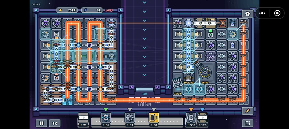Click the fan module on left grid
The width and height of the screenshot is (289, 129).
click(x=111, y=56)
